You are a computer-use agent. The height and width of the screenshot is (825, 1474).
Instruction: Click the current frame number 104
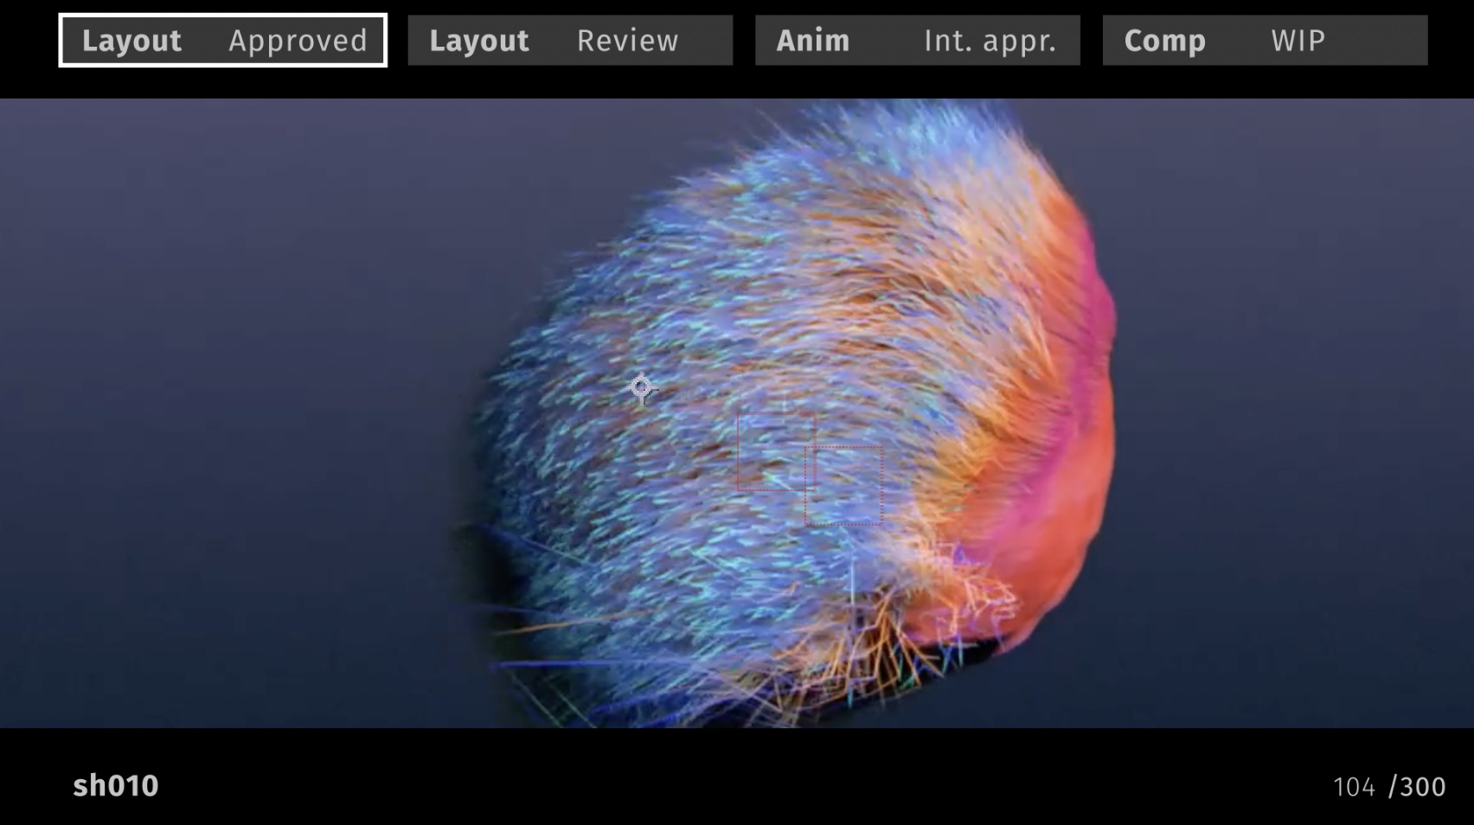(1353, 785)
